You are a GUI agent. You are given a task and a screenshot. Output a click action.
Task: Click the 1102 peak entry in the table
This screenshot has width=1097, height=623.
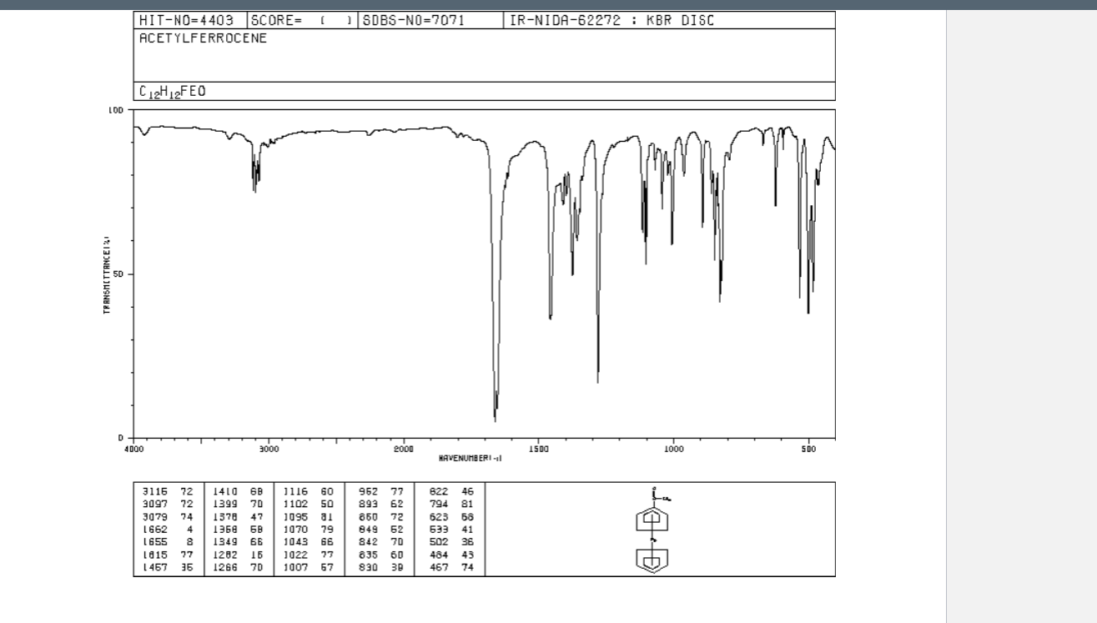309,505
